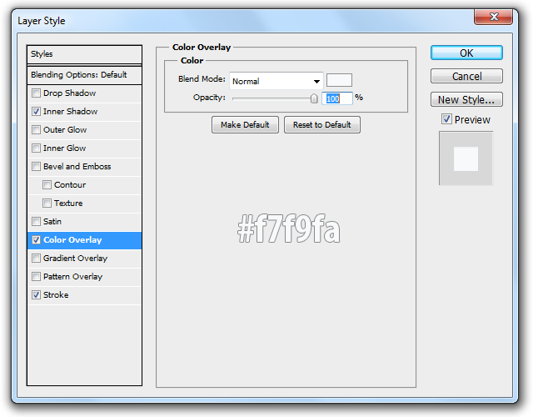Tick the Inner Glow checkbox

[x=36, y=148]
